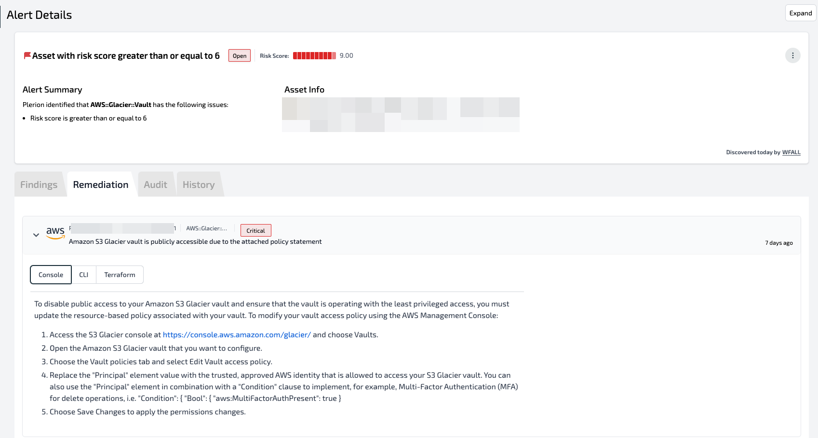Click the 9.00 risk score value
The height and width of the screenshot is (438, 818).
coord(346,56)
